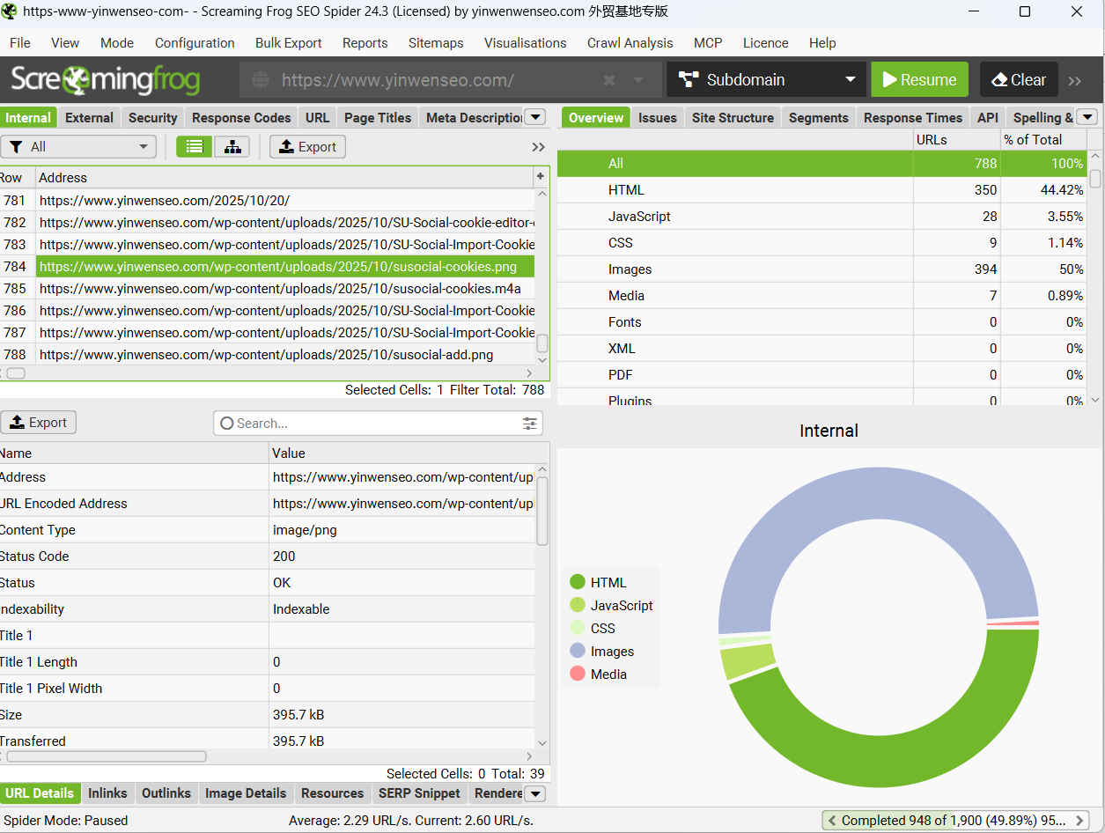Screen dimensions: 1105x833
Task: Click HTML green legend swatch
Action: coord(578,582)
